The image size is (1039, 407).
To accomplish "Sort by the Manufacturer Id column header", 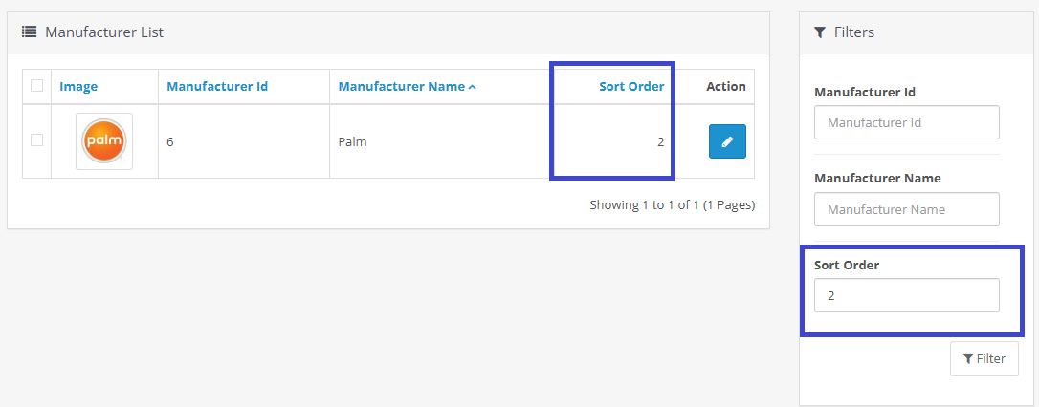I will click(x=217, y=87).
